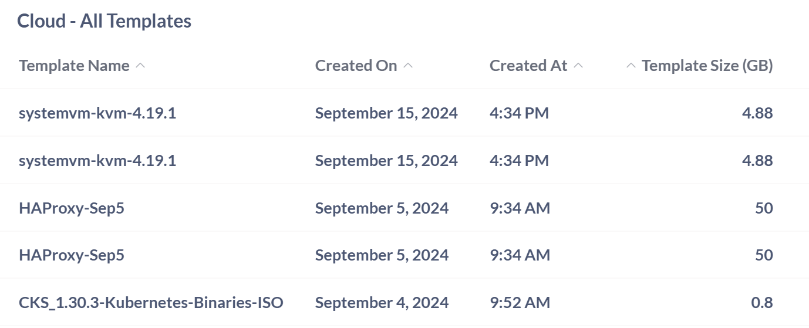Toggle the sort arrow beside Created At

point(578,66)
